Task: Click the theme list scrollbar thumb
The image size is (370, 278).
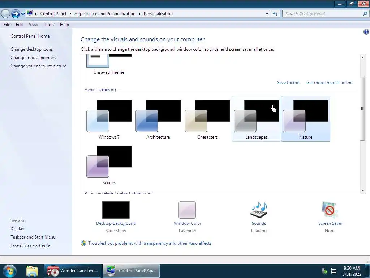Action: click(363, 109)
